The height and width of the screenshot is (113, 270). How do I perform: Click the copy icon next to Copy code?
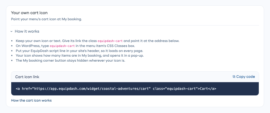(x=234, y=77)
